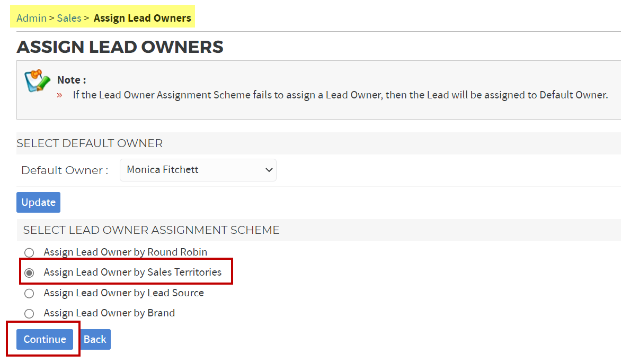Click the pinned notepad note icon

36,80
